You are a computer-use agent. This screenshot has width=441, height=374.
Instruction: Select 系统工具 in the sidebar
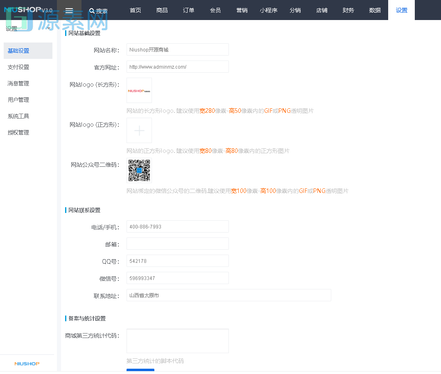tap(18, 116)
